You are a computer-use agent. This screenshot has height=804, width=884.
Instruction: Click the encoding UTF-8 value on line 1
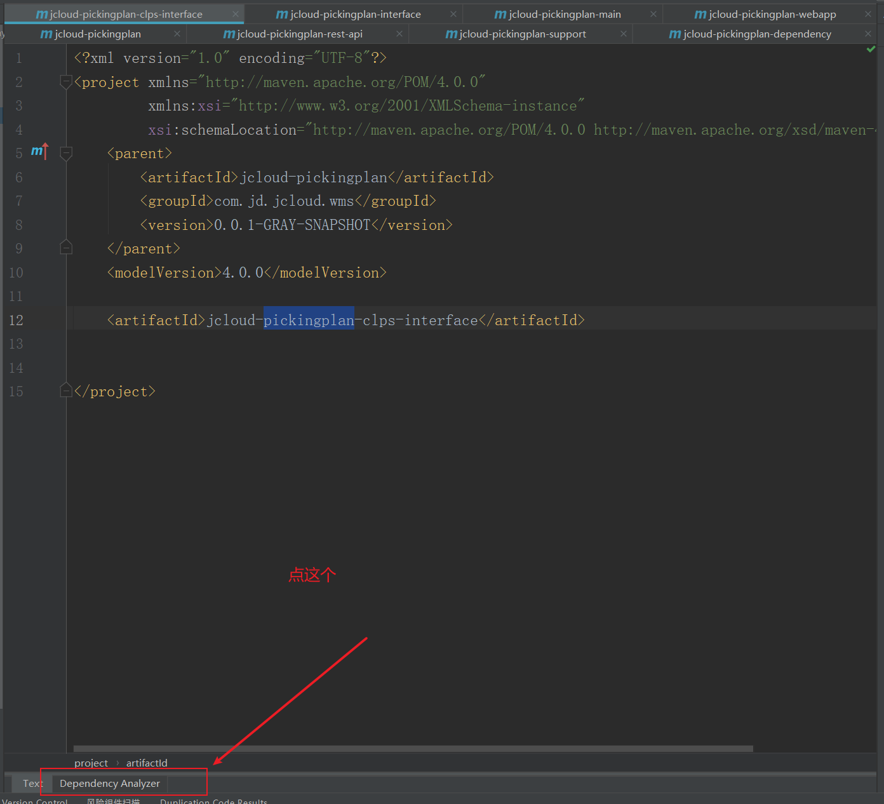(342, 58)
